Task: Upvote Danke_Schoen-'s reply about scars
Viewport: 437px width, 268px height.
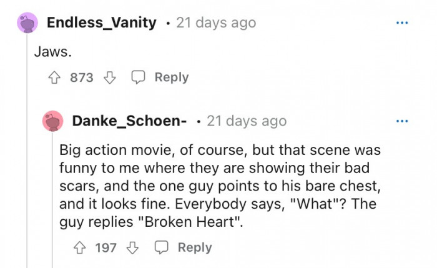Action: click(x=81, y=247)
